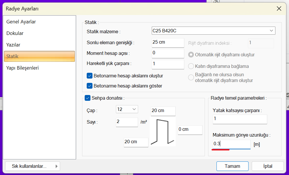
Task: Click the Sonlu eleman genişliği field
Action: (168, 42)
